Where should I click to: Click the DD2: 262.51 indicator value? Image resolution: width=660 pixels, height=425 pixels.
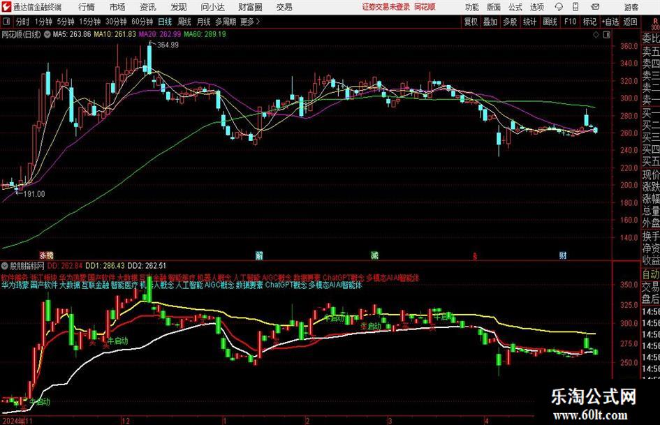click(147, 266)
